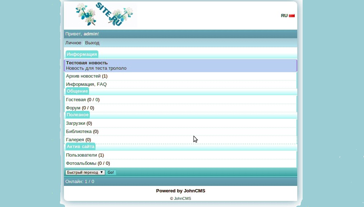Click the © JohnCMS footer link
Screen dimensions: 364x207
tap(181, 198)
